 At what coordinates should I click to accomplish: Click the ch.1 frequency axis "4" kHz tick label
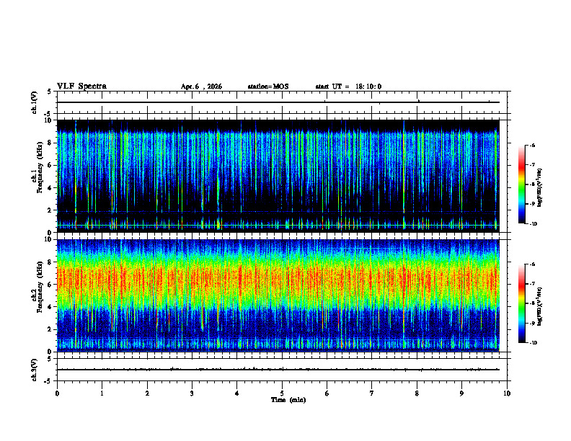[x=50, y=188]
